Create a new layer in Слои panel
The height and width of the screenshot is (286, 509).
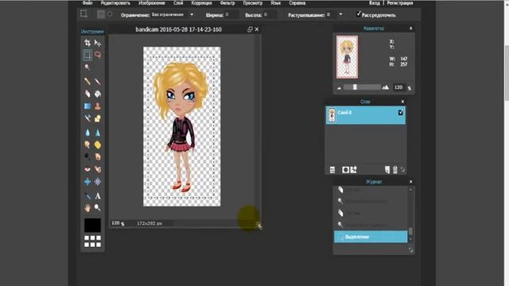[387, 169]
